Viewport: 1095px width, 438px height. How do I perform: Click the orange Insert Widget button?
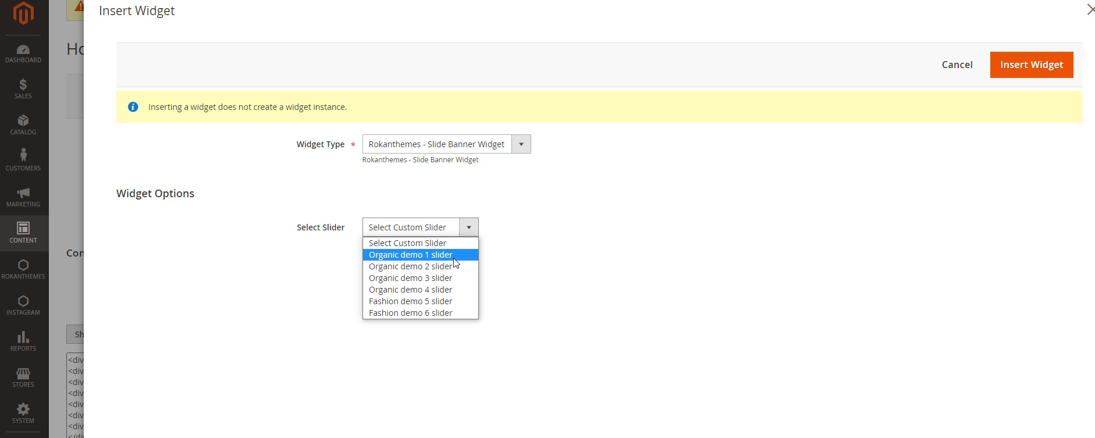tap(1032, 65)
